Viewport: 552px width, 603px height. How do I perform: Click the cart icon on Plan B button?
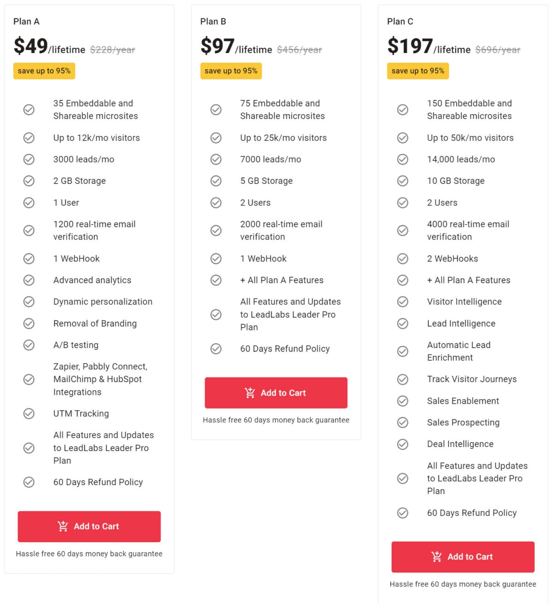pos(250,393)
